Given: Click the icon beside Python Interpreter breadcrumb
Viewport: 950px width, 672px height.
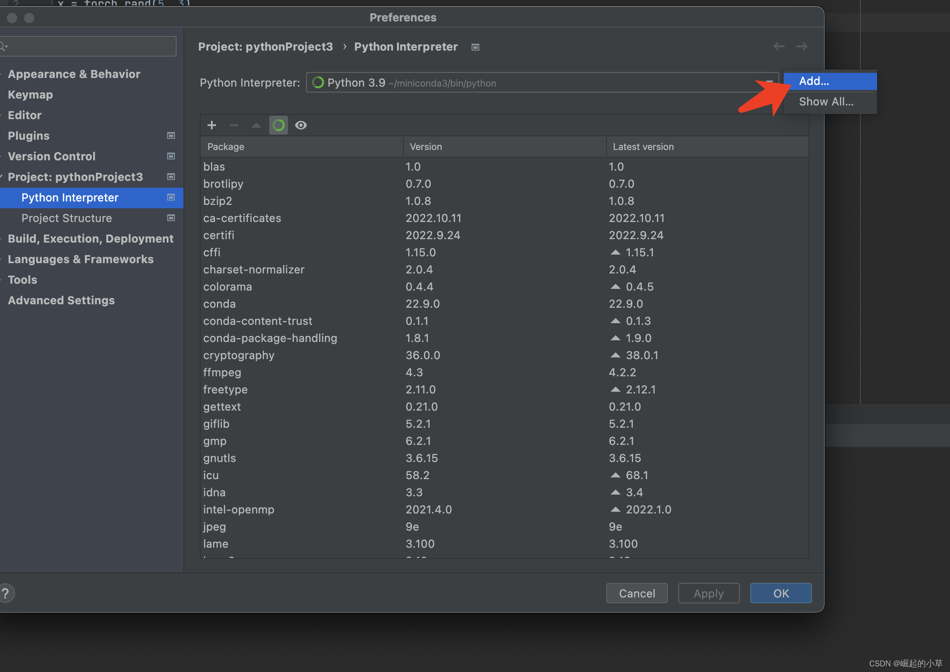Looking at the screenshot, I should click(475, 47).
